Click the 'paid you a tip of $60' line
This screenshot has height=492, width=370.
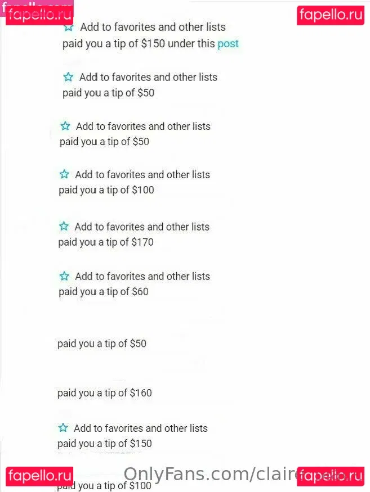click(x=104, y=292)
